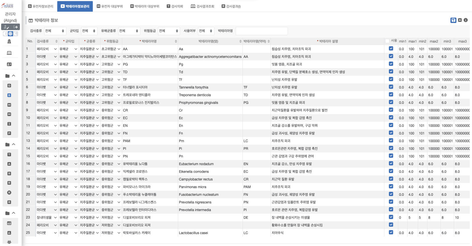The width and height of the screenshot is (472, 246).
Task: Click the info circle icon
Action: [x=466, y=20]
